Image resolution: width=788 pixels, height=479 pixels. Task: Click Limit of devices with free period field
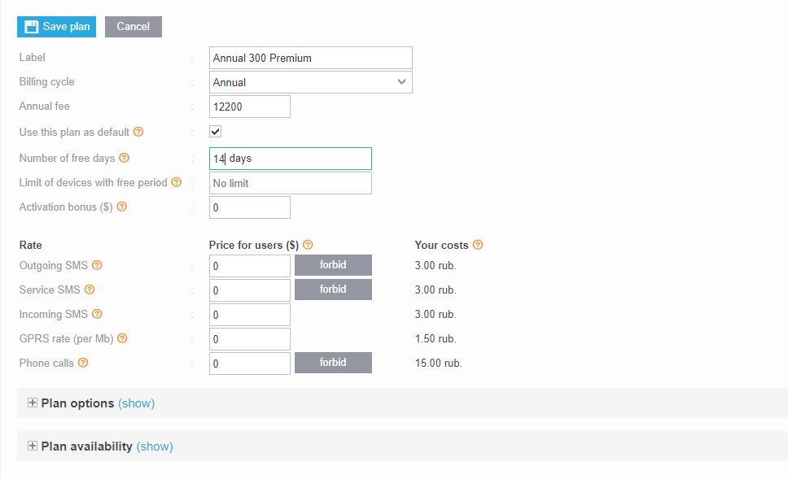[291, 183]
